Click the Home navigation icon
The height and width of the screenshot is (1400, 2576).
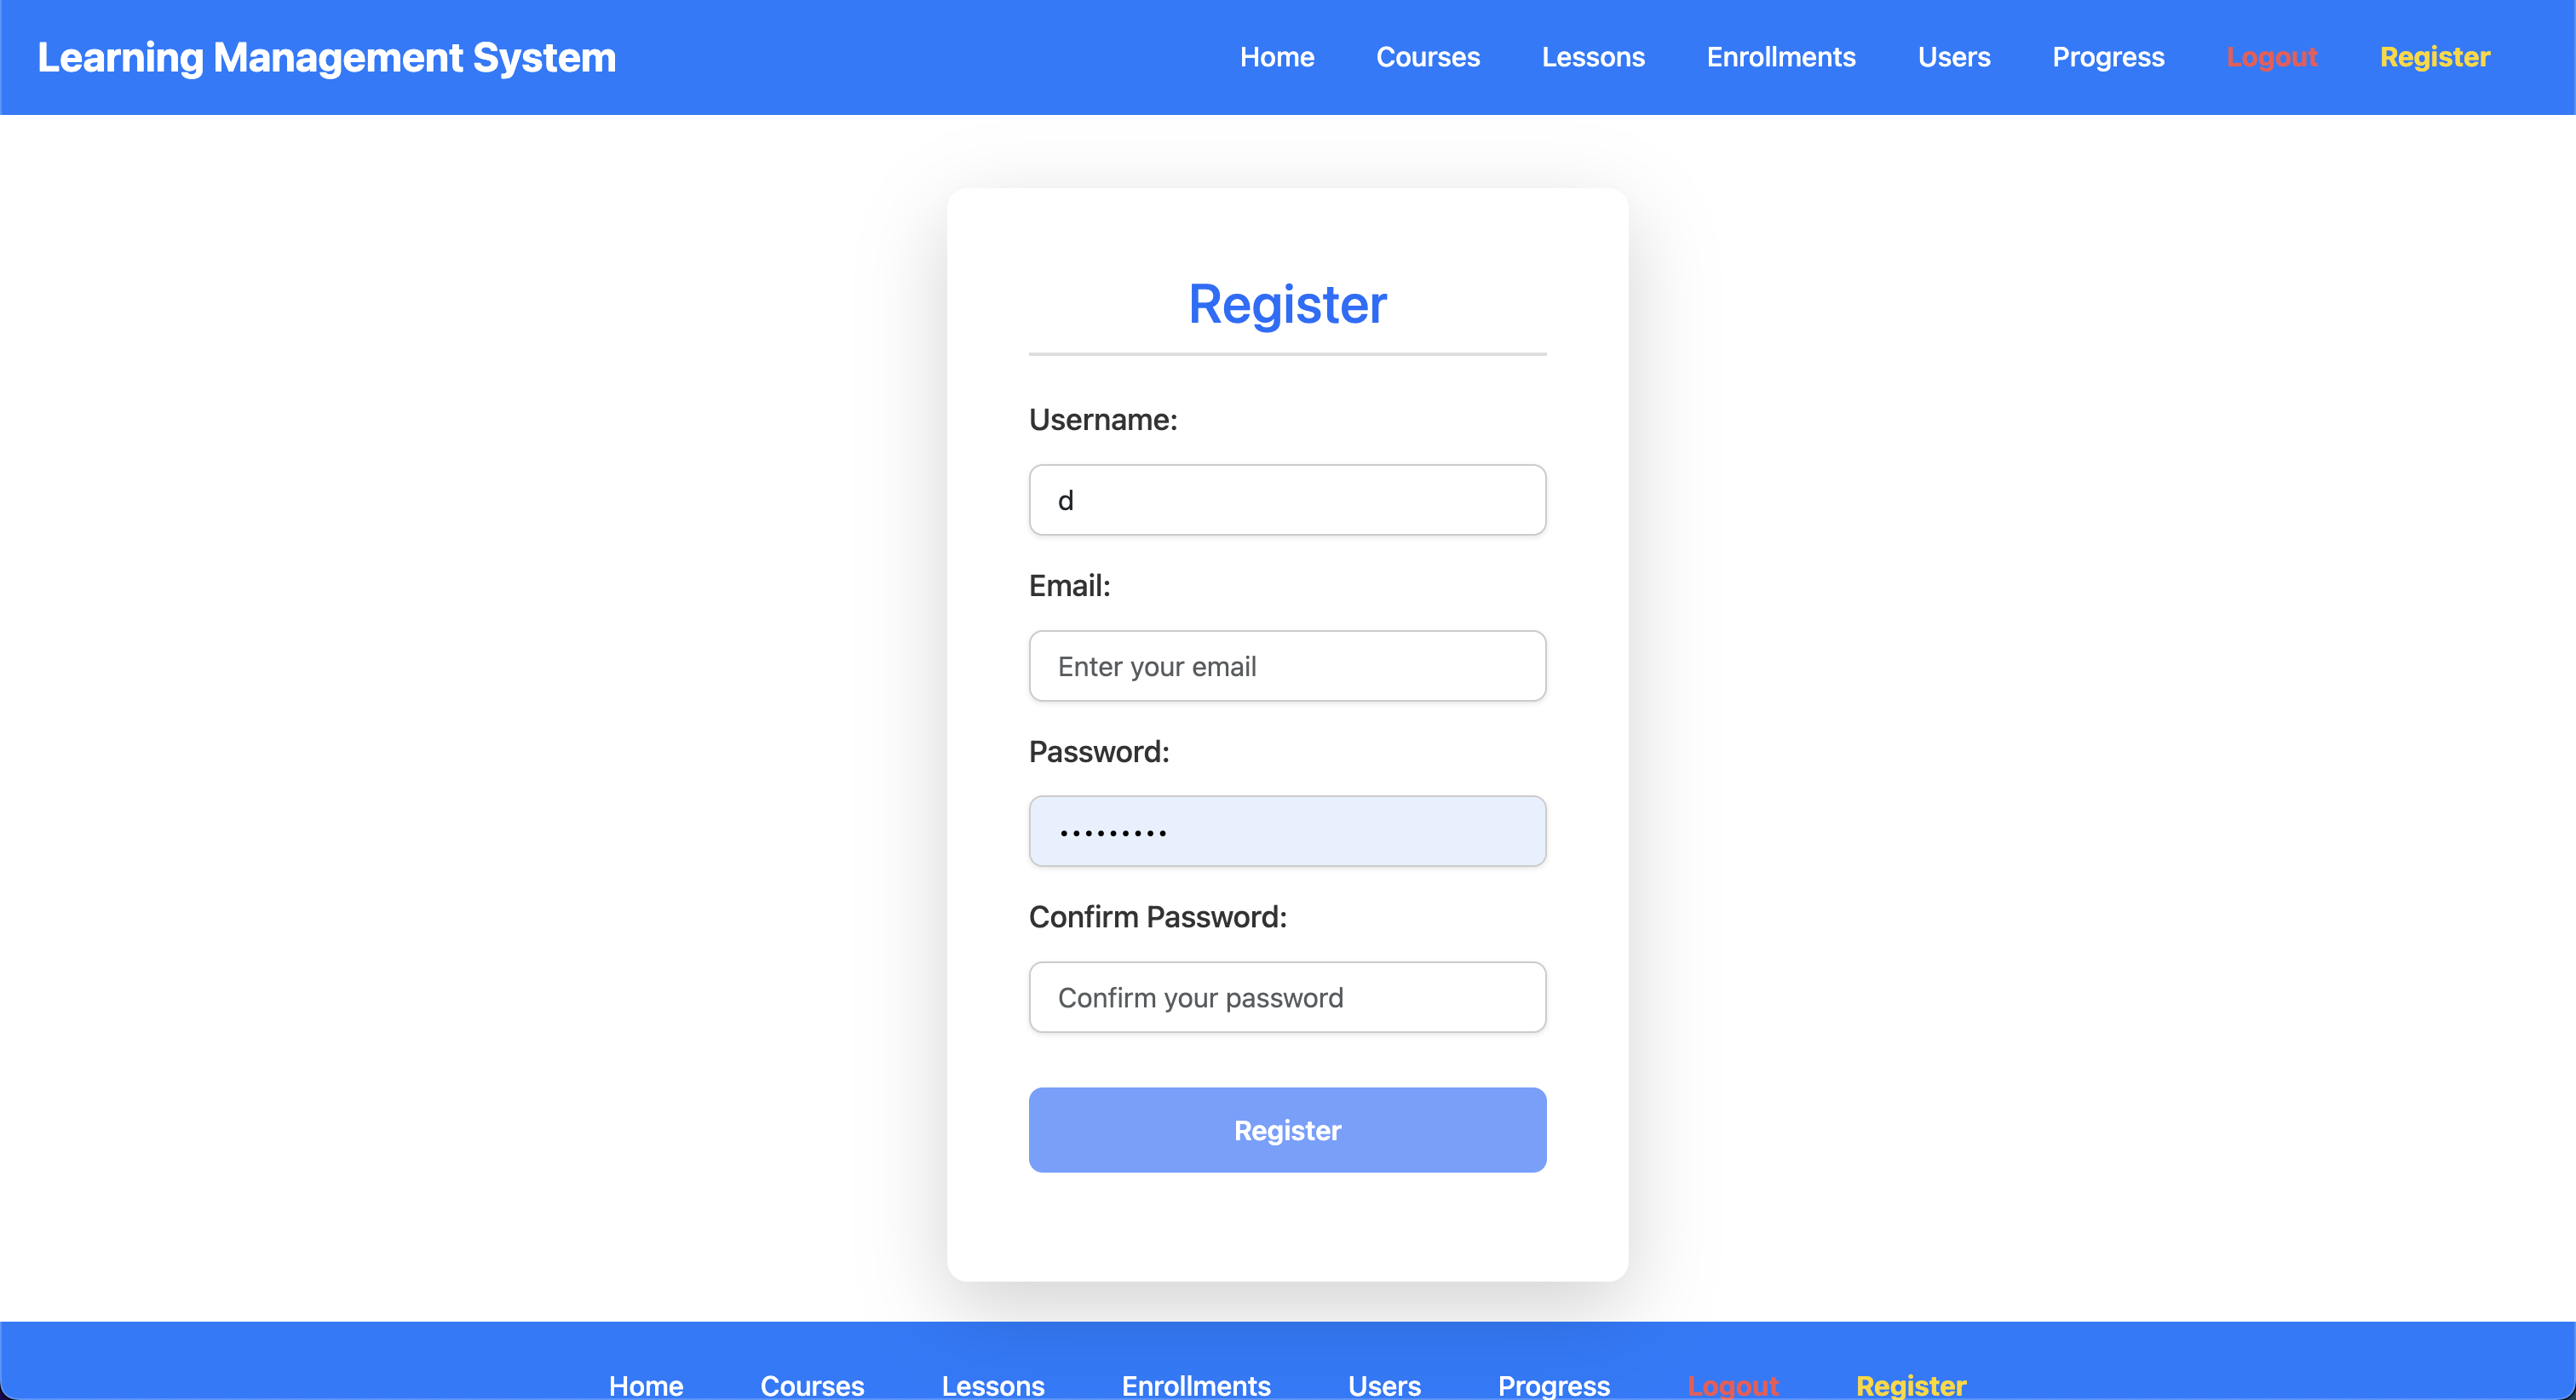click(1276, 57)
